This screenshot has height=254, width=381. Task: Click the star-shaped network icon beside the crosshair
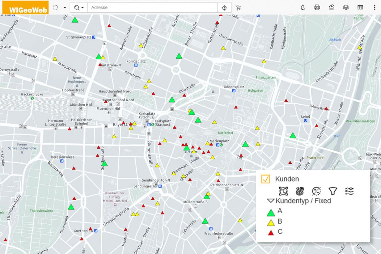pyautogui.click(x=238, y=8)
